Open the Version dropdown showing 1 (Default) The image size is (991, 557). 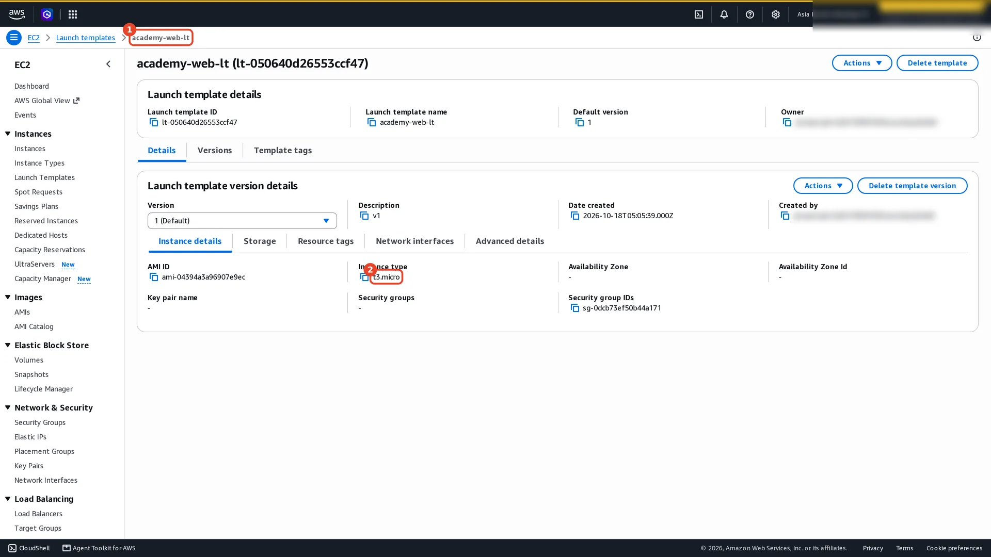tap(242, 221)
